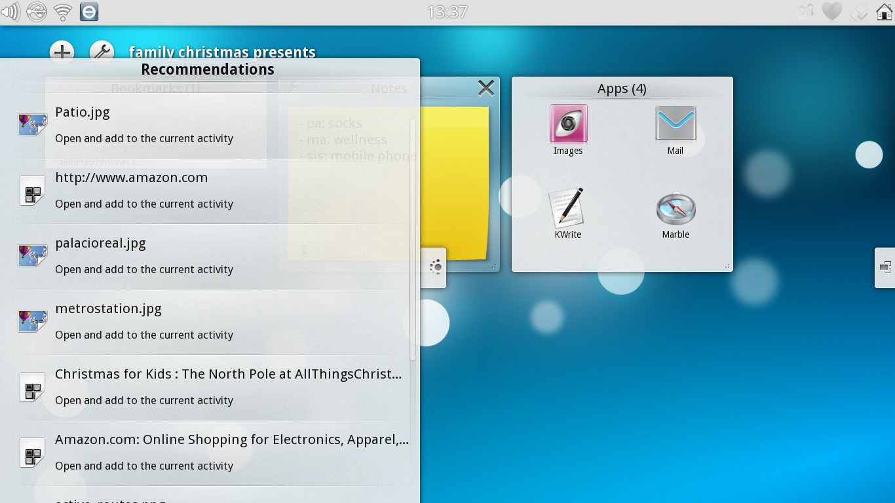
Task: Add a widget with the plus button
Action: [62, 51]
